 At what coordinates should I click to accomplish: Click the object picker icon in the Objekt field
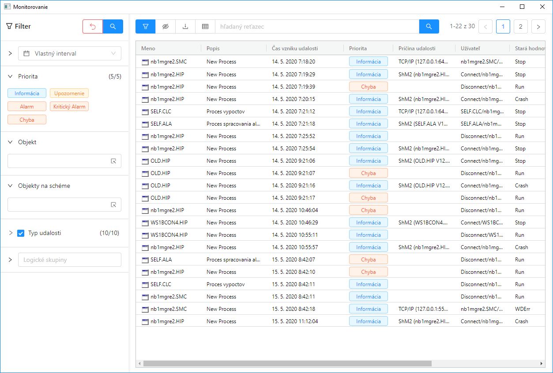pyautogui.click(x=113, y=161)
